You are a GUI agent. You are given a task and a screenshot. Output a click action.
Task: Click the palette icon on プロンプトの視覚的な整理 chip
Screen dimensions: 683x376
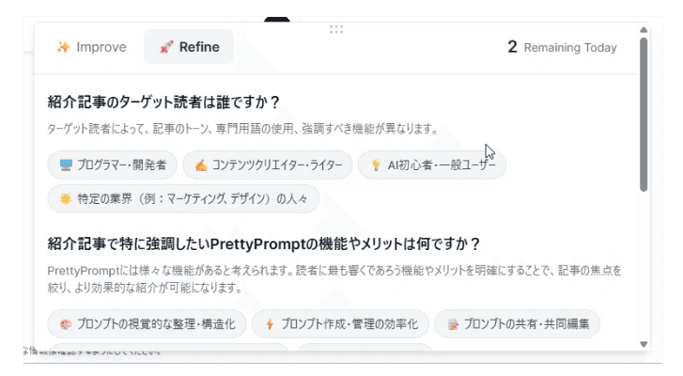[x=66, y=324]
